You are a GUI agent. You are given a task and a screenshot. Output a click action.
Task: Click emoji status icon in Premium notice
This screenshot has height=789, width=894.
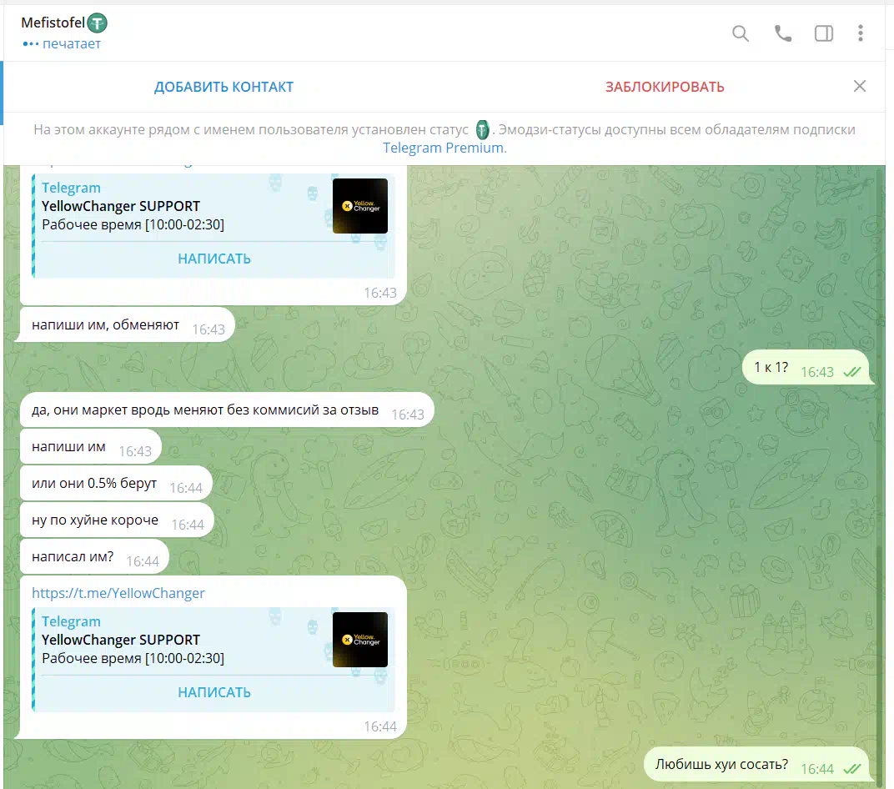click(x=483, y=130)
